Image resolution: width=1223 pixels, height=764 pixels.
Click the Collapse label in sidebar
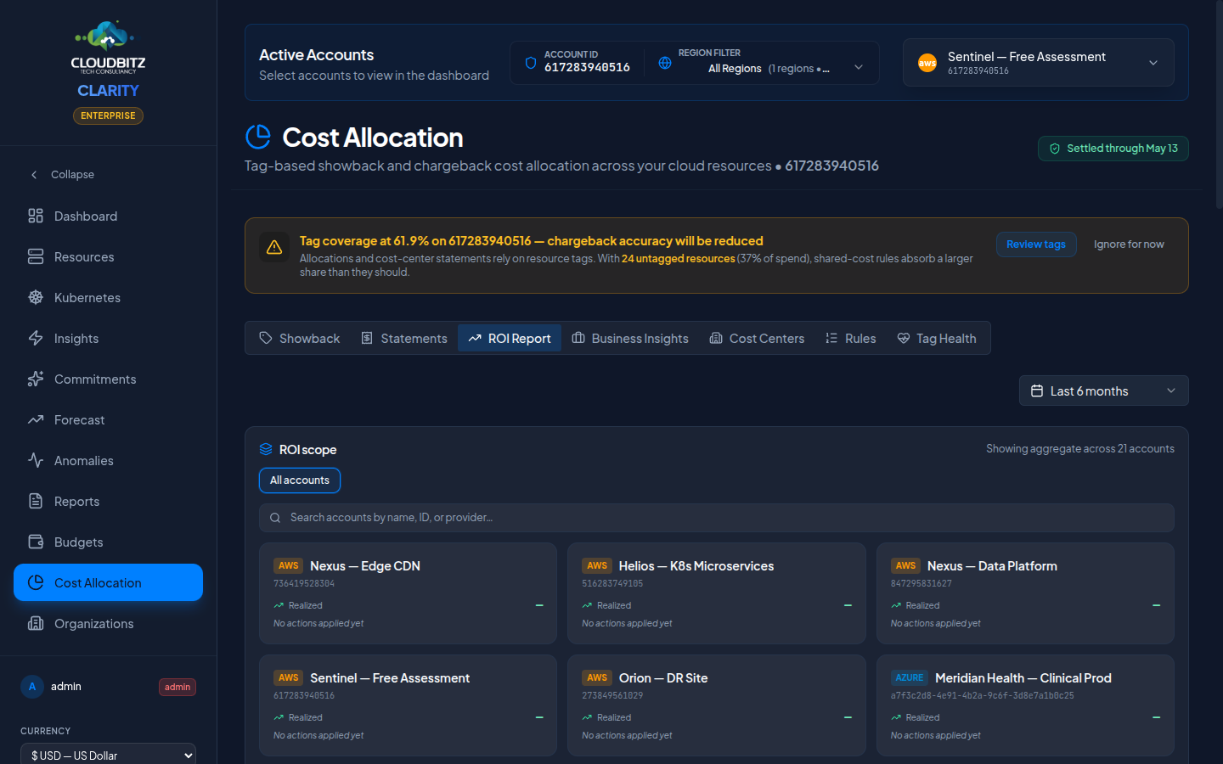72,175
